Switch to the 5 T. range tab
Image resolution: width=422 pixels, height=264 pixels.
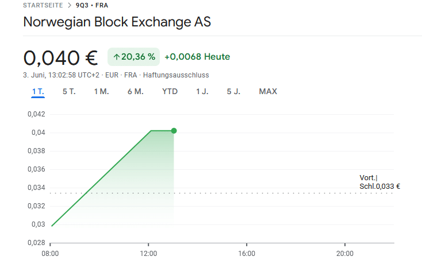[x=69, y=91]
